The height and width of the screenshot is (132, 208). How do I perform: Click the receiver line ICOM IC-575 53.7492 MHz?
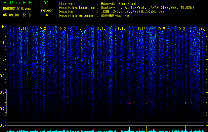[133, 12]
